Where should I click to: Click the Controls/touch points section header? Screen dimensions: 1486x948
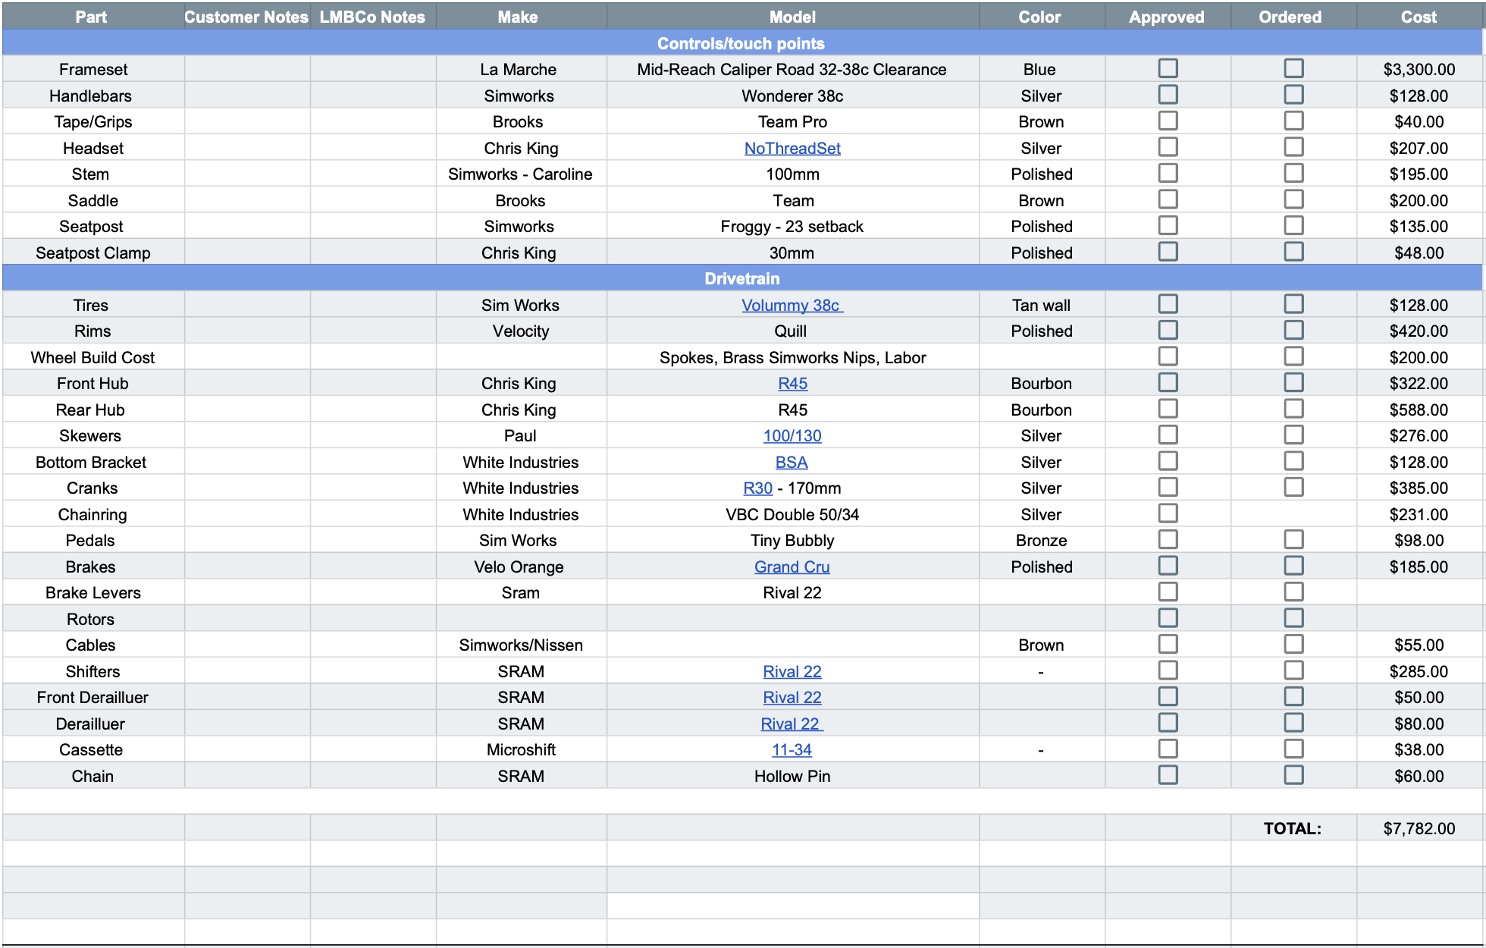tap(741, 43)
